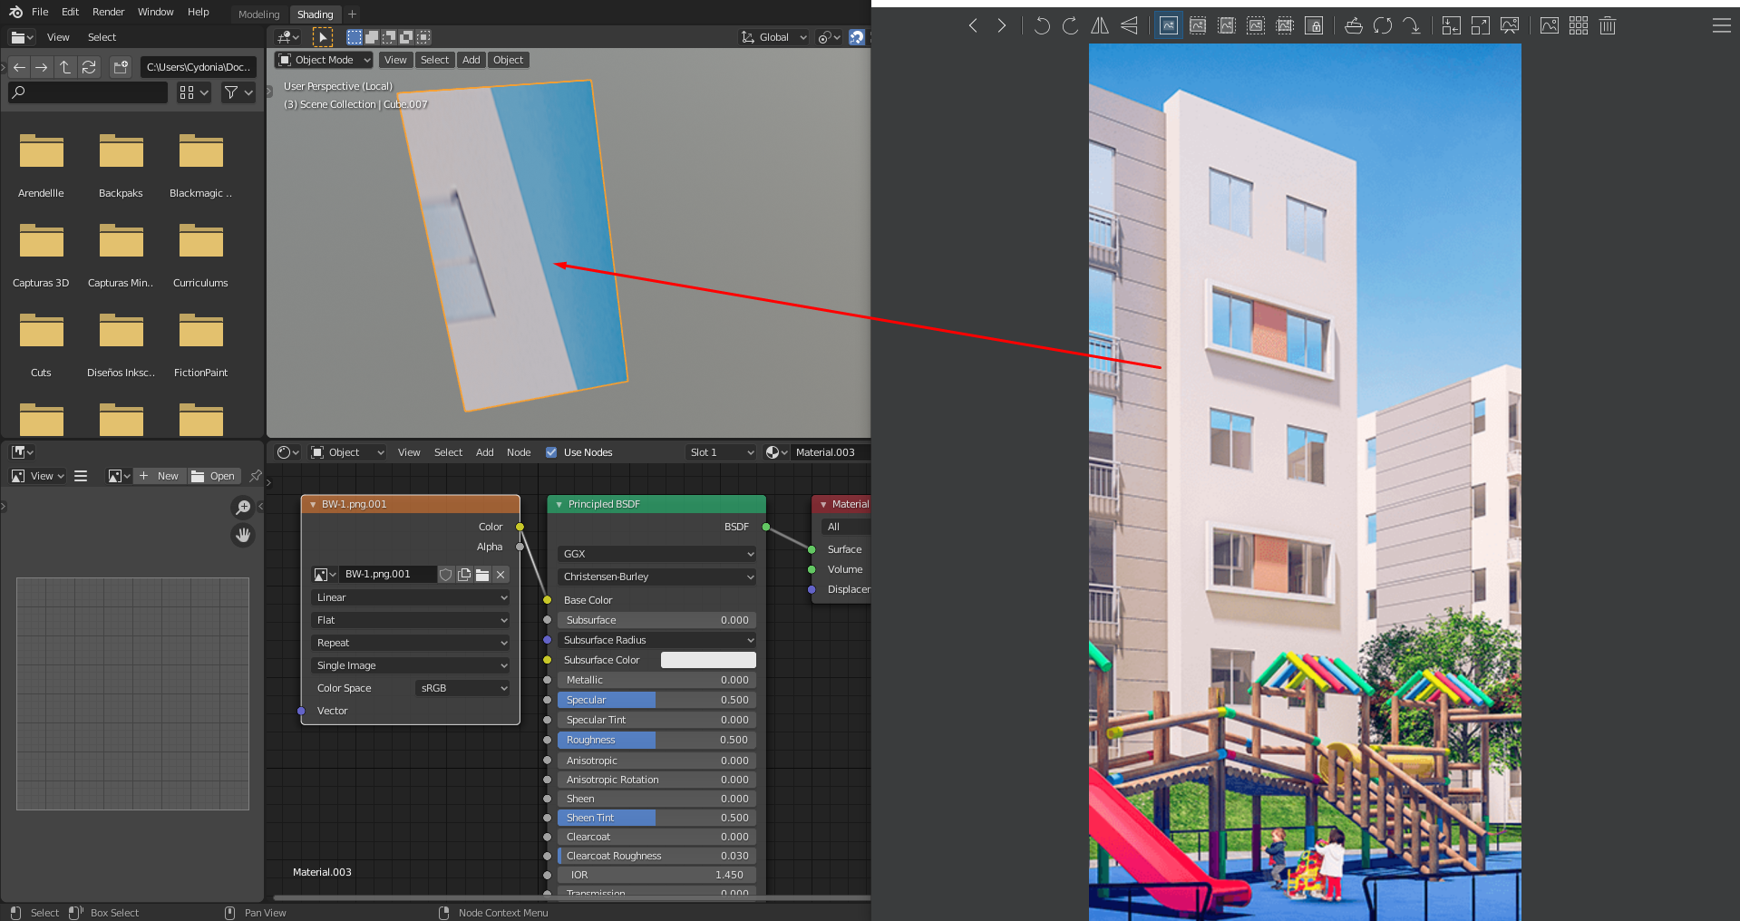This screenshot has height=921, width=1740.
Task: Open the Render menu
Action: (x=109, y=12)
